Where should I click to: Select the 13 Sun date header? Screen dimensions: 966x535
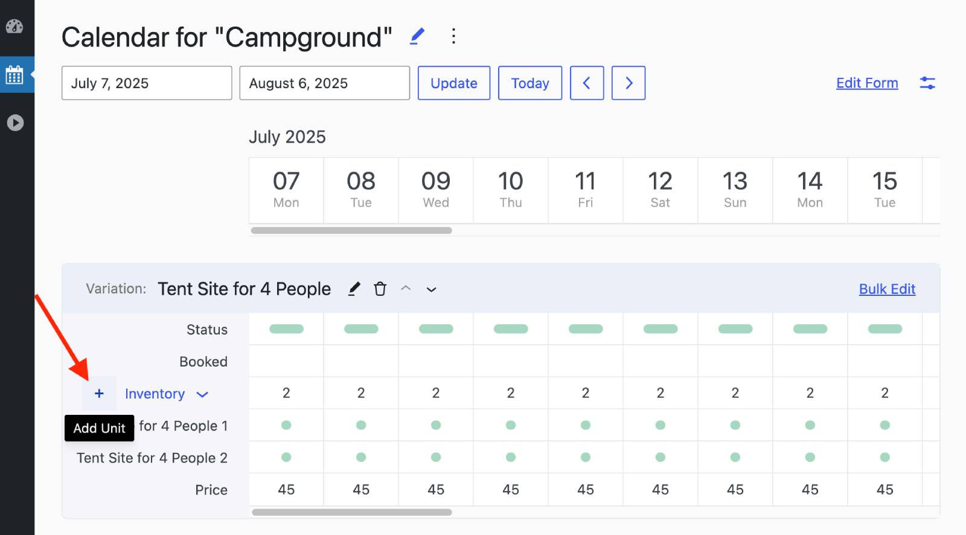coord(735,190)
